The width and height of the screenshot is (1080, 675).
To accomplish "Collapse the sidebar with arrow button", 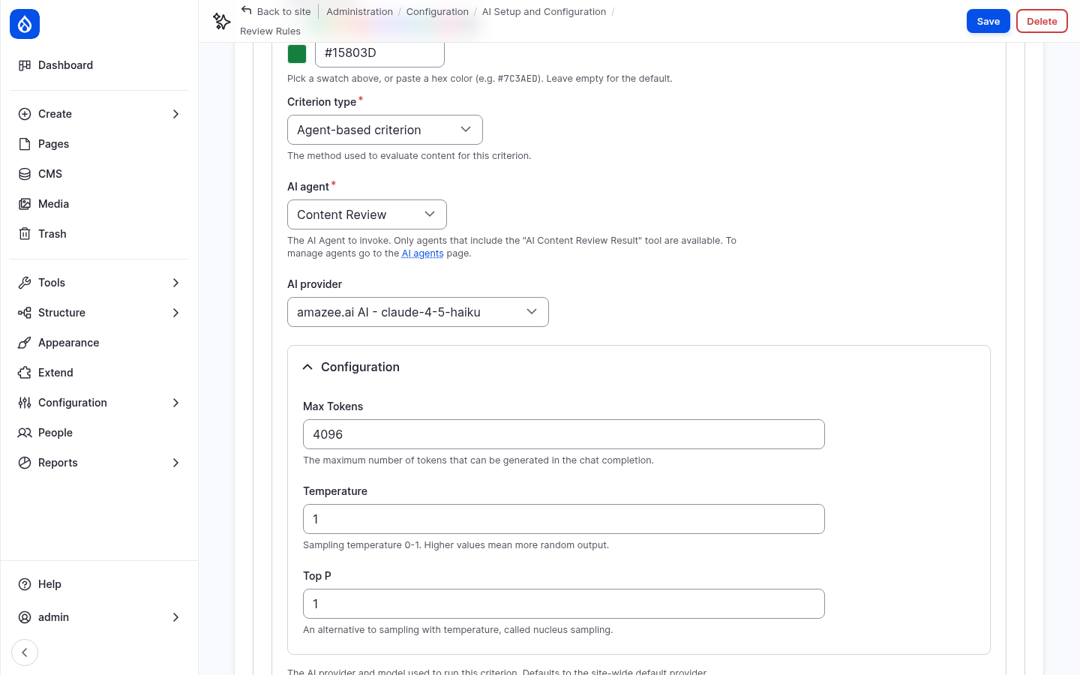I will tap(25, 652).
